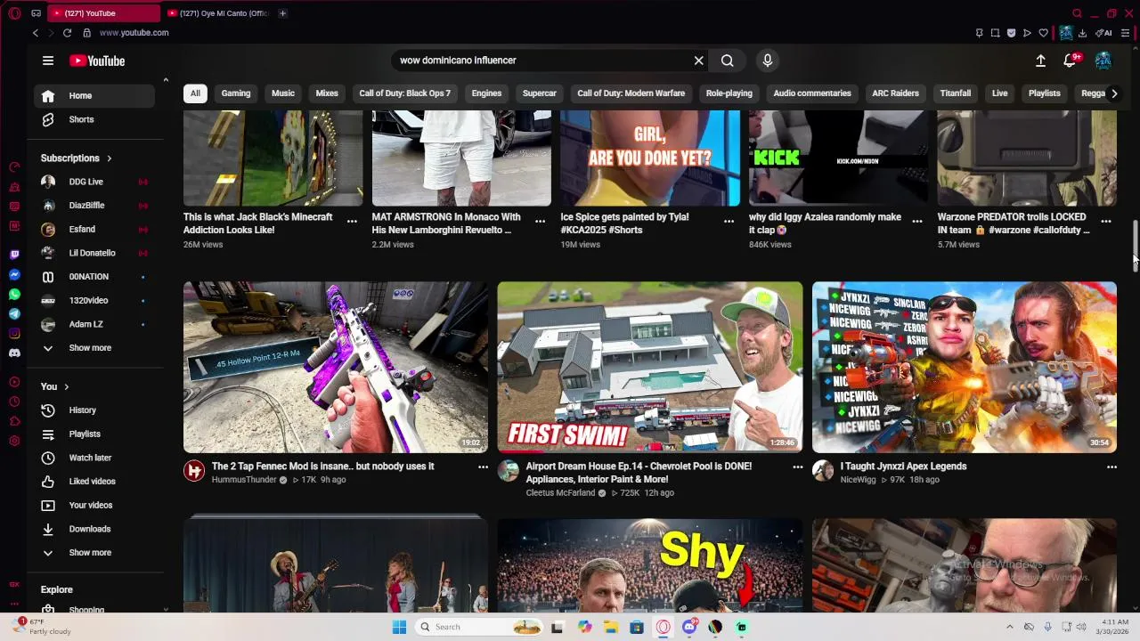
Task: Open the Warzone PREDATOR trolls short title
Action: click(1014, 223)
